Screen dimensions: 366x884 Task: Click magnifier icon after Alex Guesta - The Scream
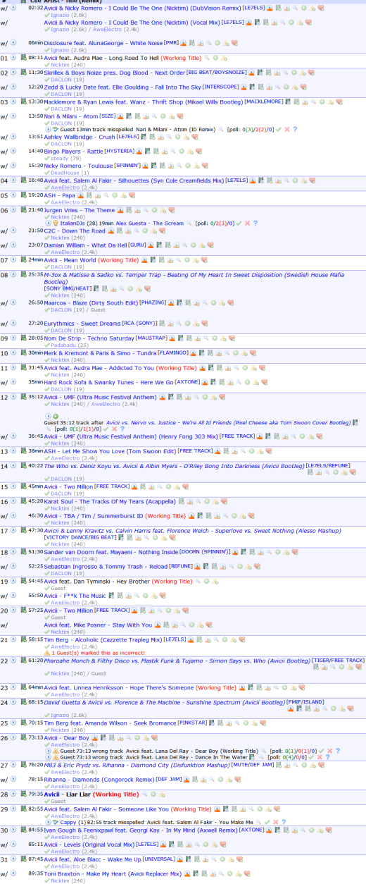[189, 223]
